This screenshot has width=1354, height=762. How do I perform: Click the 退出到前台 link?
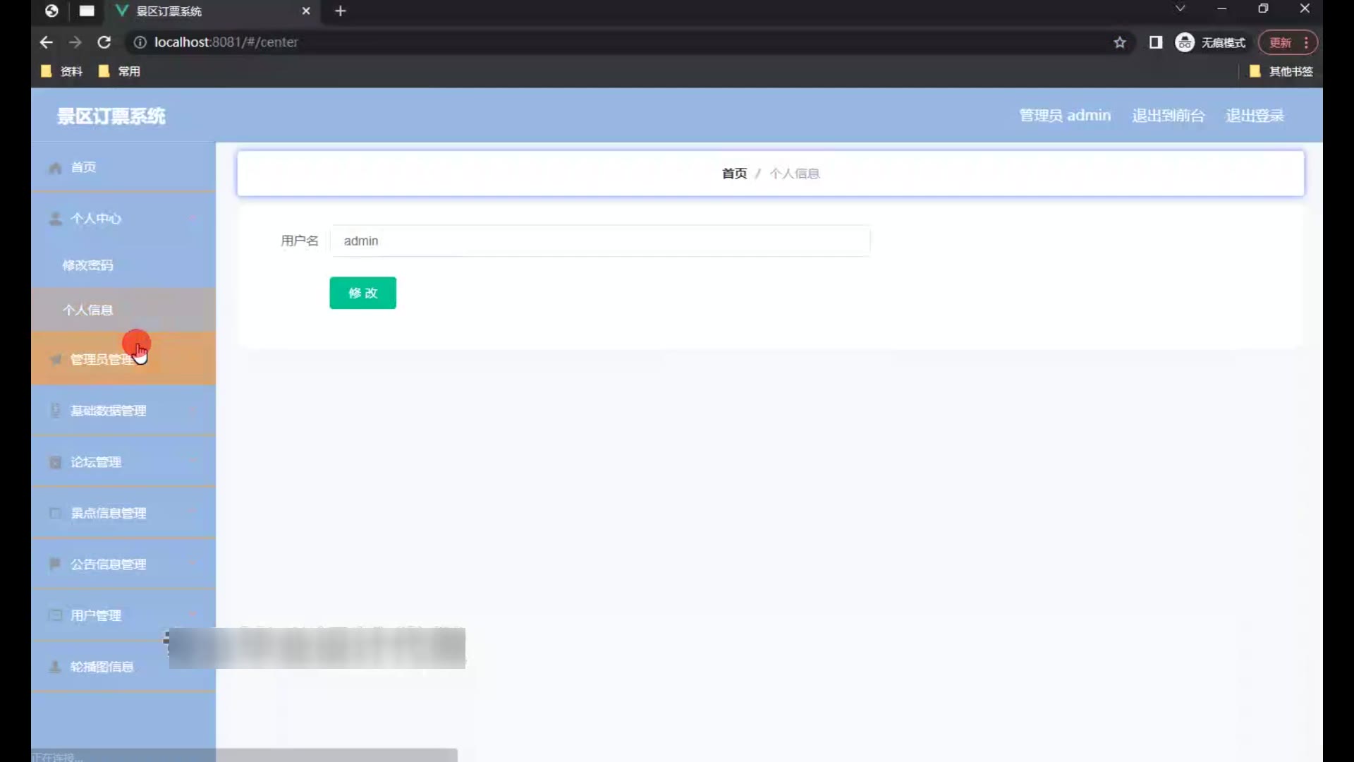1168,116
